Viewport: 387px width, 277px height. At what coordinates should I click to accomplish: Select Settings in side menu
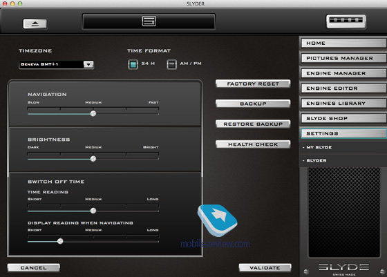(344, 133)
